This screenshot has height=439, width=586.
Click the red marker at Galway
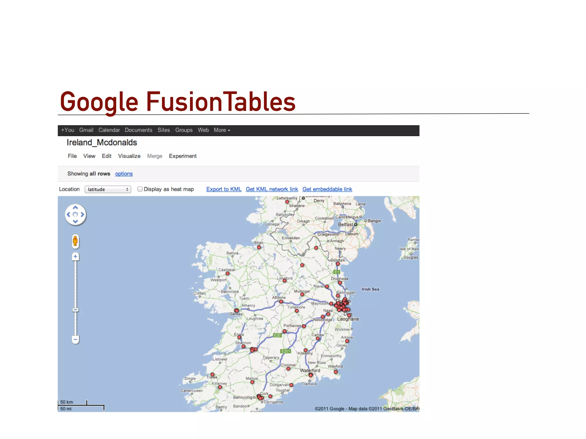coord(236,311)
